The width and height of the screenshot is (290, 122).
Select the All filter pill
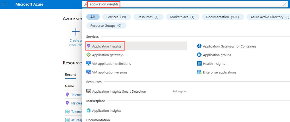pos(93,17)
